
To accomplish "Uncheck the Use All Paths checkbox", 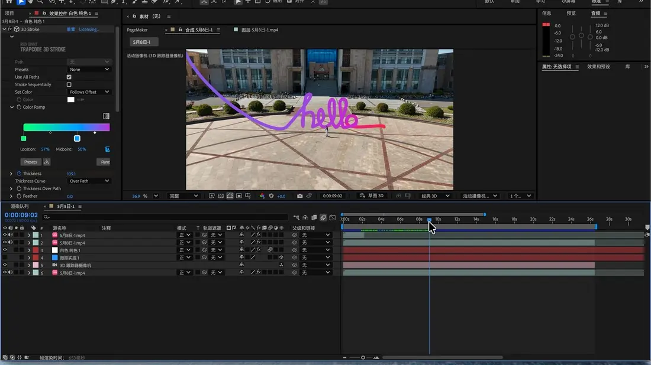I will pyautogui.click(x=69, y=77).
